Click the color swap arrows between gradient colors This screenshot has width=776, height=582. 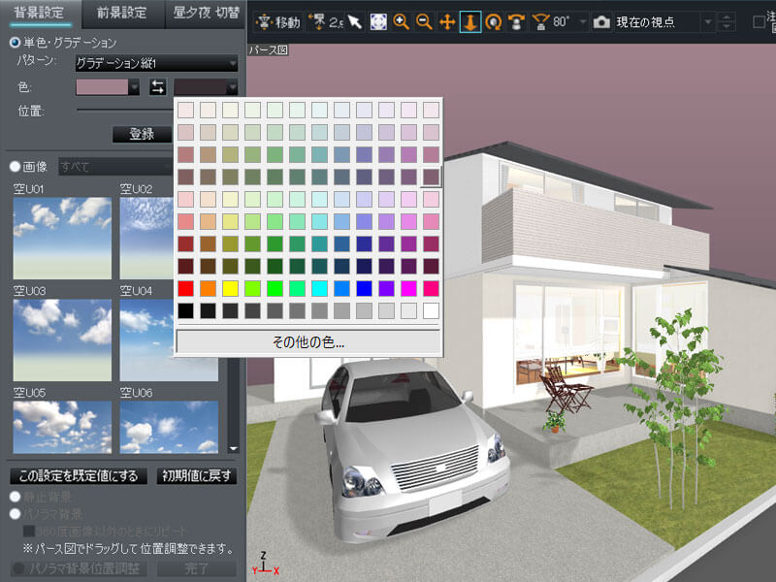point(156,85)
